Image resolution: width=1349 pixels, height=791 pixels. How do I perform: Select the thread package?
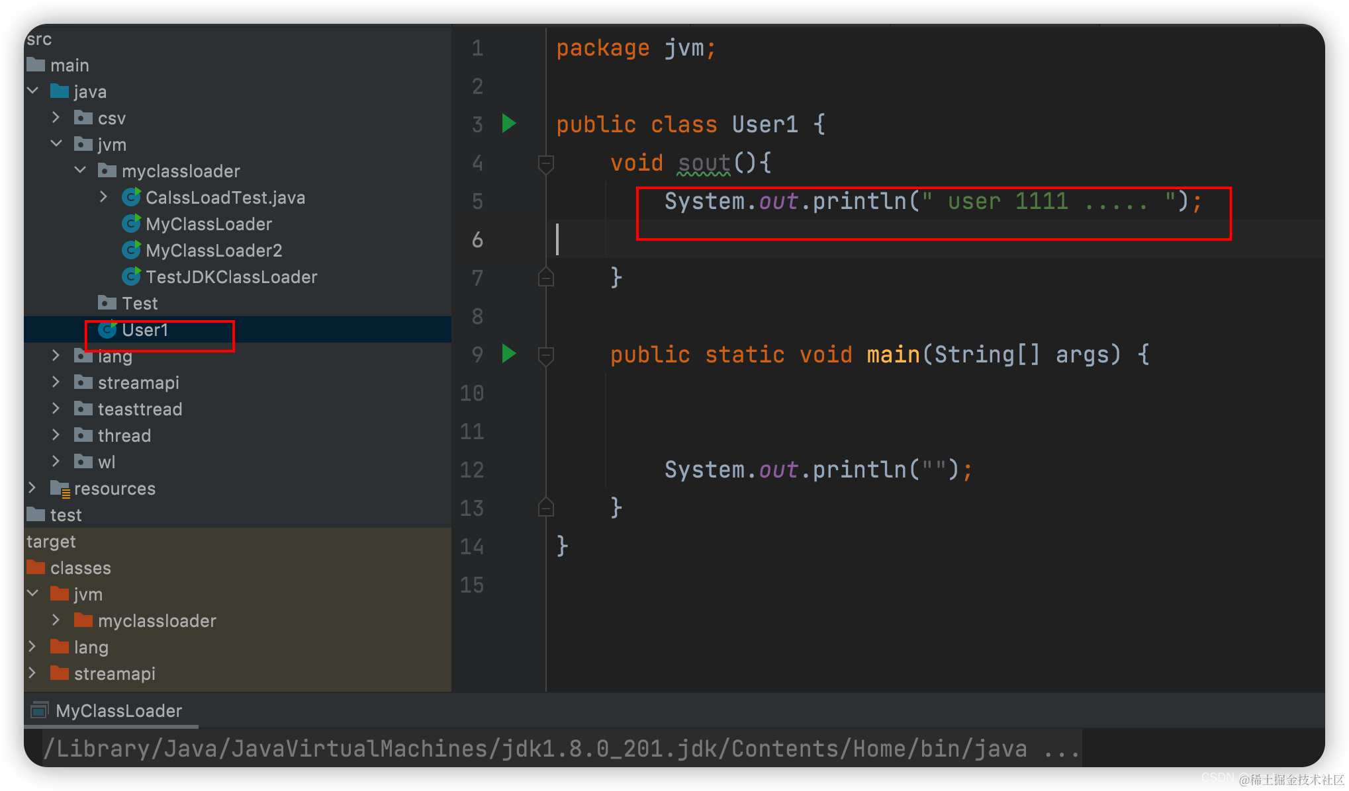point(124,436)
